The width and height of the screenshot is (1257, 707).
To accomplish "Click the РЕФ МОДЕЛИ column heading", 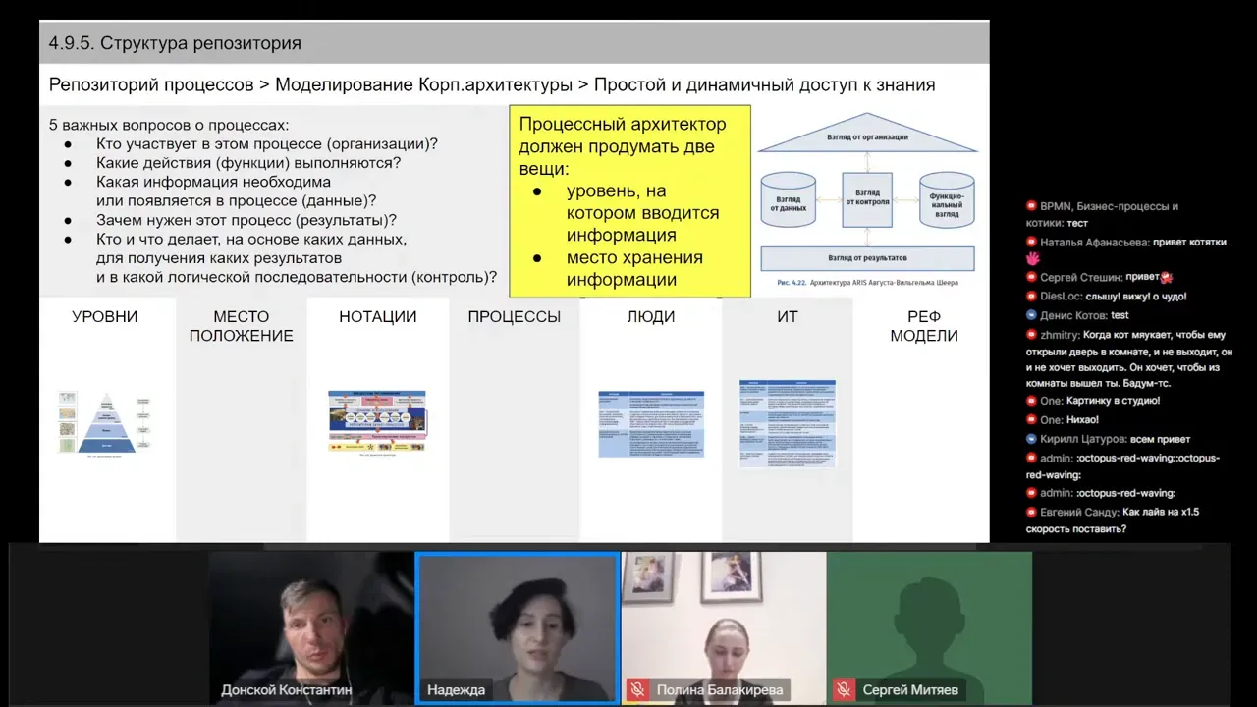I will tap(924, 326).
